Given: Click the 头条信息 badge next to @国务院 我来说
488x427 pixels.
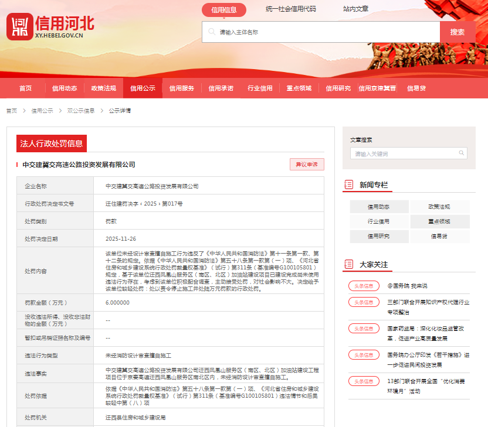Looking at the screenshot, I should 364,286.
